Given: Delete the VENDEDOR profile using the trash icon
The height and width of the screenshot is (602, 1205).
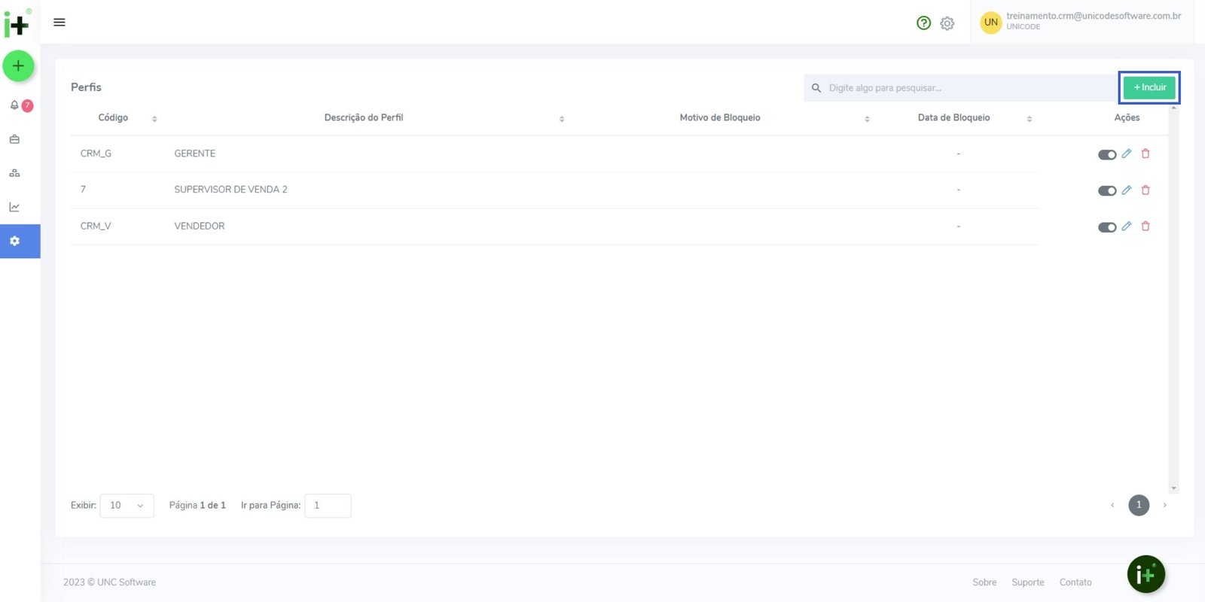Looking at the screenshot, I should (1146, 227).
